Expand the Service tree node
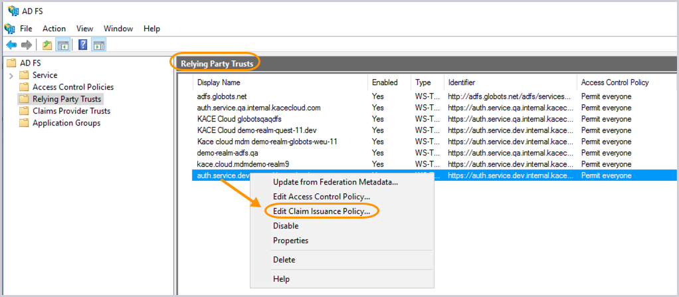The width and height of the screenshot is (679, 297). (11, 75)
